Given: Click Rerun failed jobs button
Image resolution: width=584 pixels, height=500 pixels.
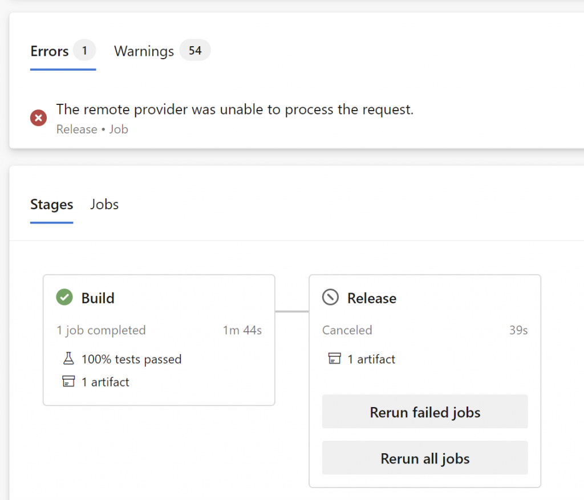Looking at the screenshot, I should coord(425,412).
